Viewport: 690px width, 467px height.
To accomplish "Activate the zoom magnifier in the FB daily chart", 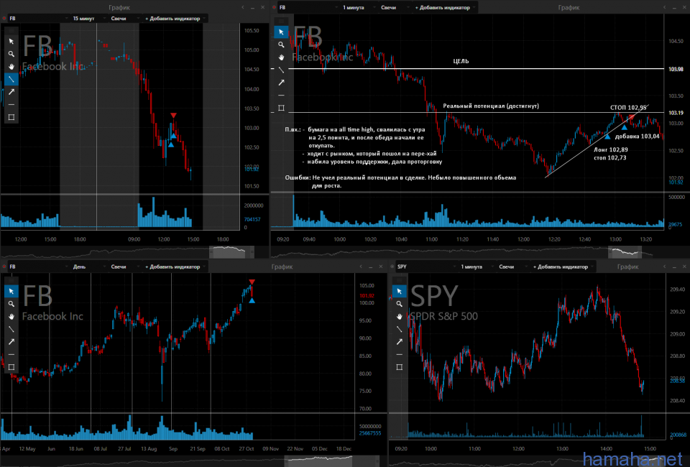I will click(x=11, y=304).
